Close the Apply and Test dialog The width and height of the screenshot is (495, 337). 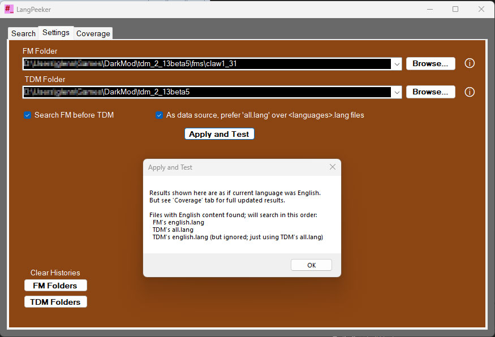pos(332,167)
